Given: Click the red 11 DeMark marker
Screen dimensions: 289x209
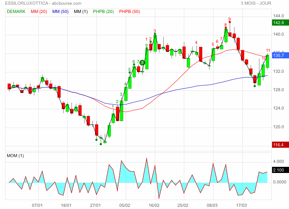Looking at the screenshot, I should (x=268, y=50).
